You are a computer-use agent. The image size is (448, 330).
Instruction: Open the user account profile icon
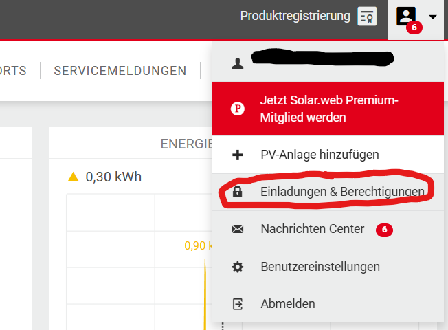tap(407, 16)
